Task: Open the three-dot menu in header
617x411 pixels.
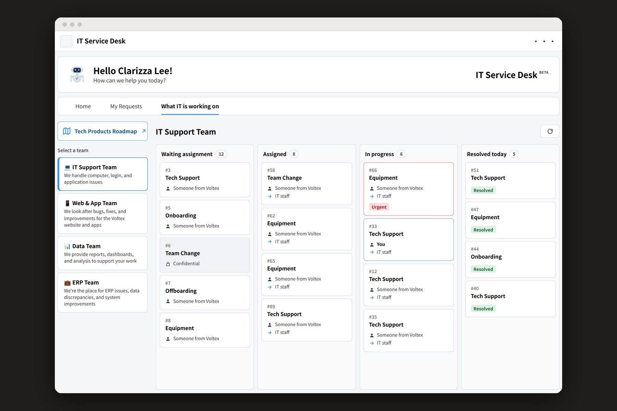Action: tap(544, 41)
